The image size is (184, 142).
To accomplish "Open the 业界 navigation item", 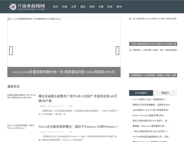I will (x=74, y=7).
